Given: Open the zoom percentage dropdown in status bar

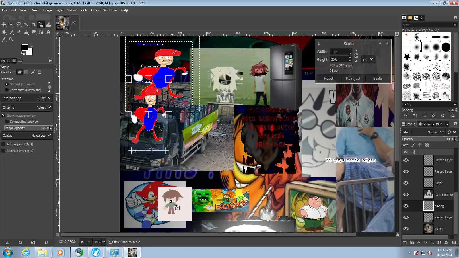Looking at the screenshot, I should (x=104, y=242).
